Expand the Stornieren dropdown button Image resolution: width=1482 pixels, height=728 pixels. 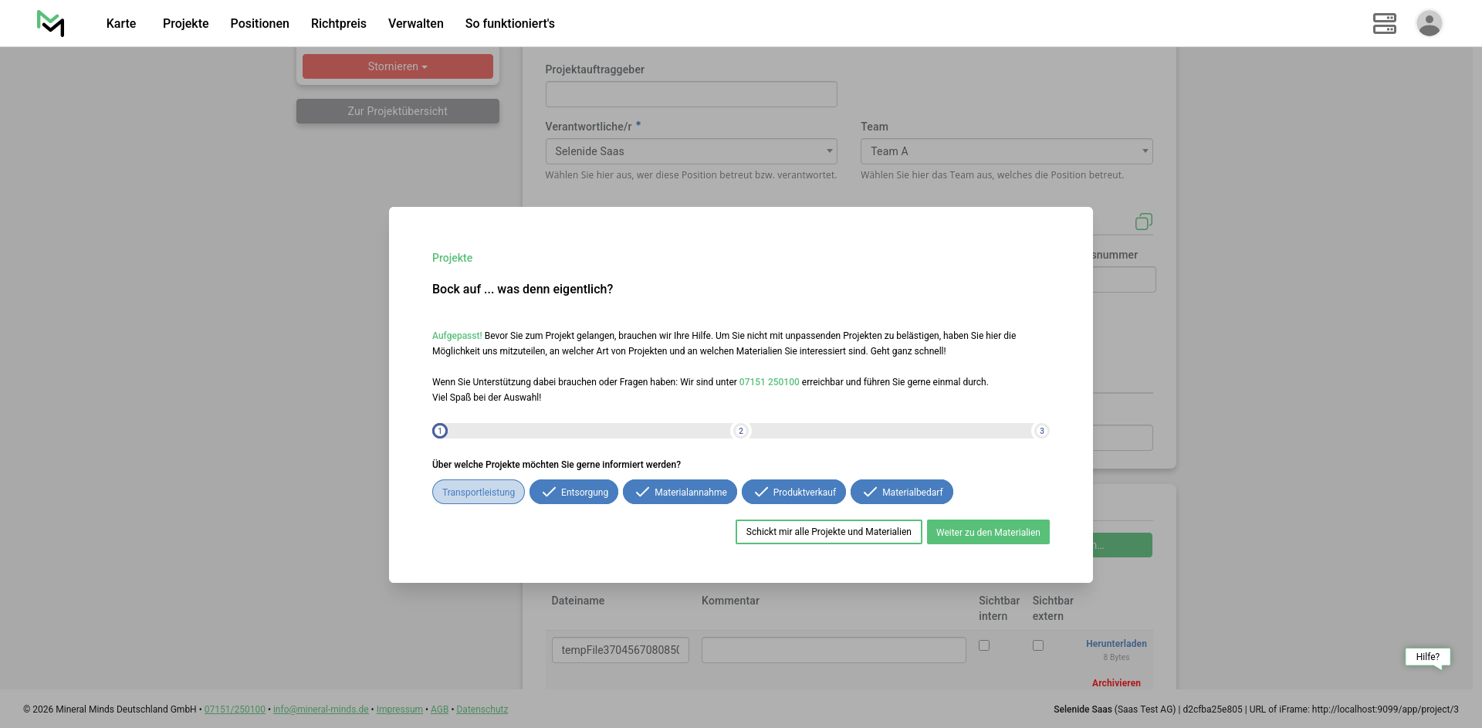coord(398,66)
